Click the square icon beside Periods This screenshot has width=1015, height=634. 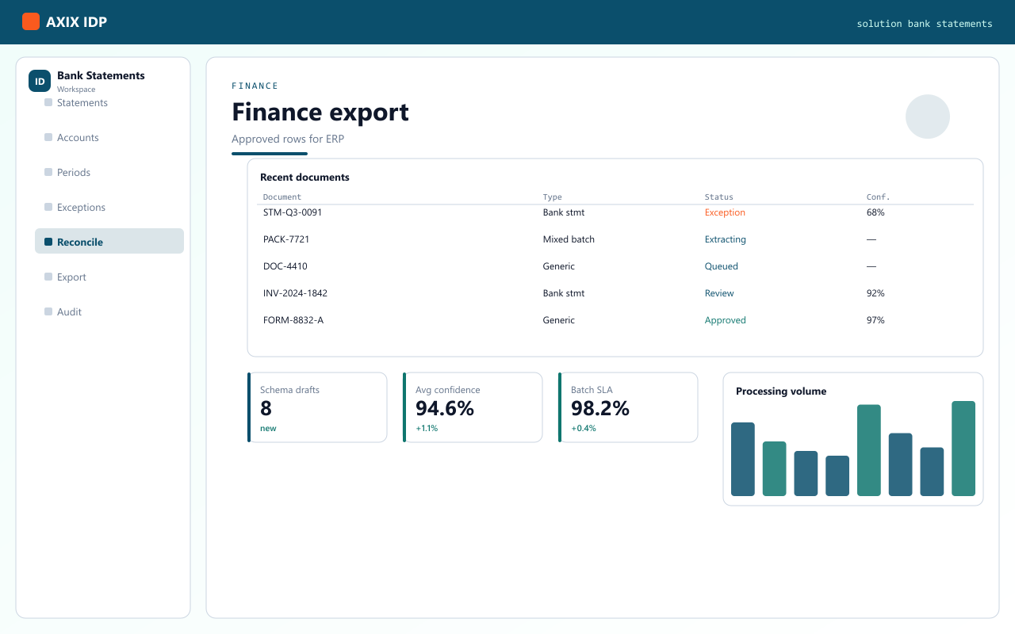(x=48, y=172)
